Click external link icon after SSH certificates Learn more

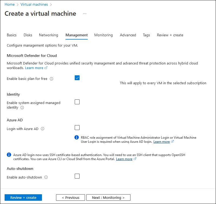[135, 159]
